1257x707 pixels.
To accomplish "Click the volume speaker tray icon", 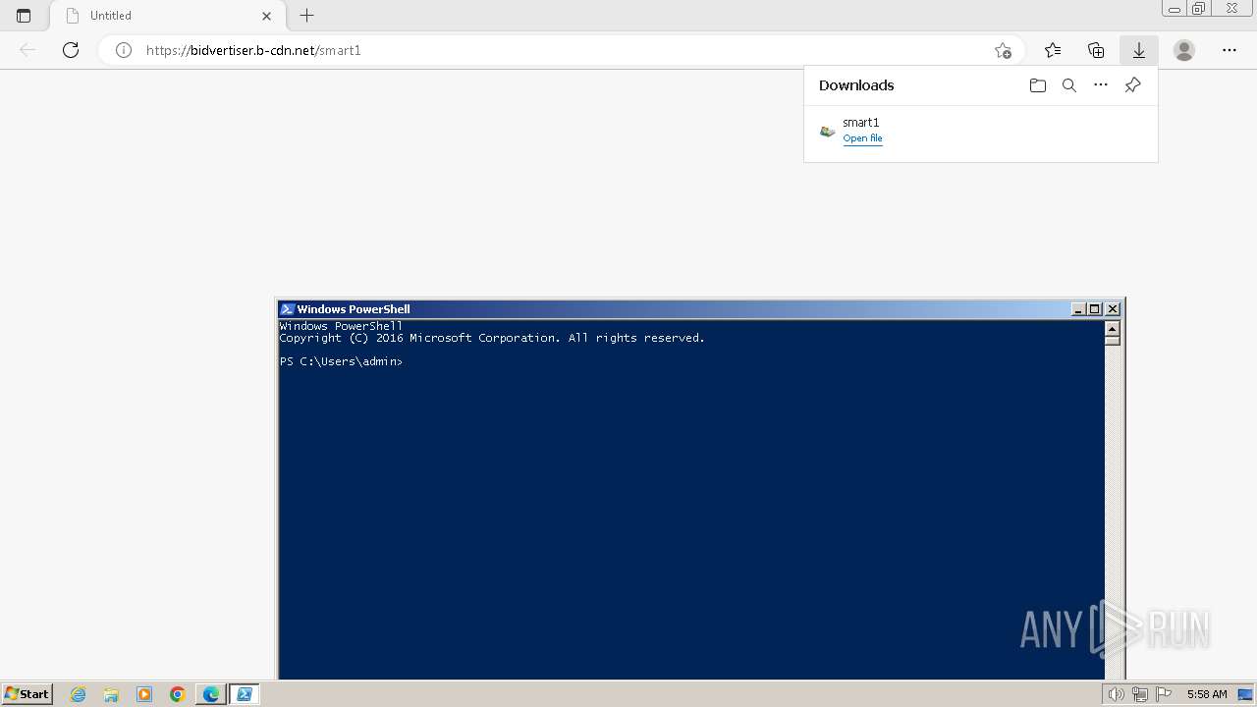I will pyautogui.click(x=1117, y=694).
